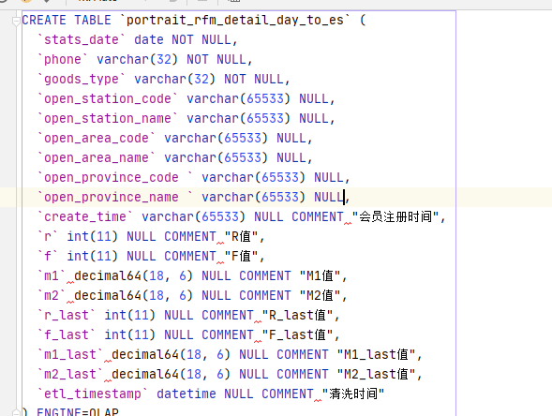
Task: Click open_area_name column identifier
Action: click(x=97, y=158)
